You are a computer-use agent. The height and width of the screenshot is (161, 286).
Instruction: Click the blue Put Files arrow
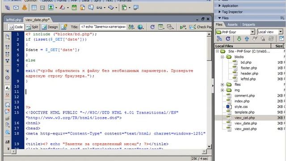click(247, 39)
